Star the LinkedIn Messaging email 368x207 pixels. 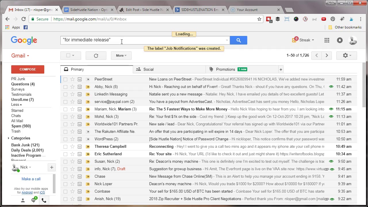[x=72, y=94]
